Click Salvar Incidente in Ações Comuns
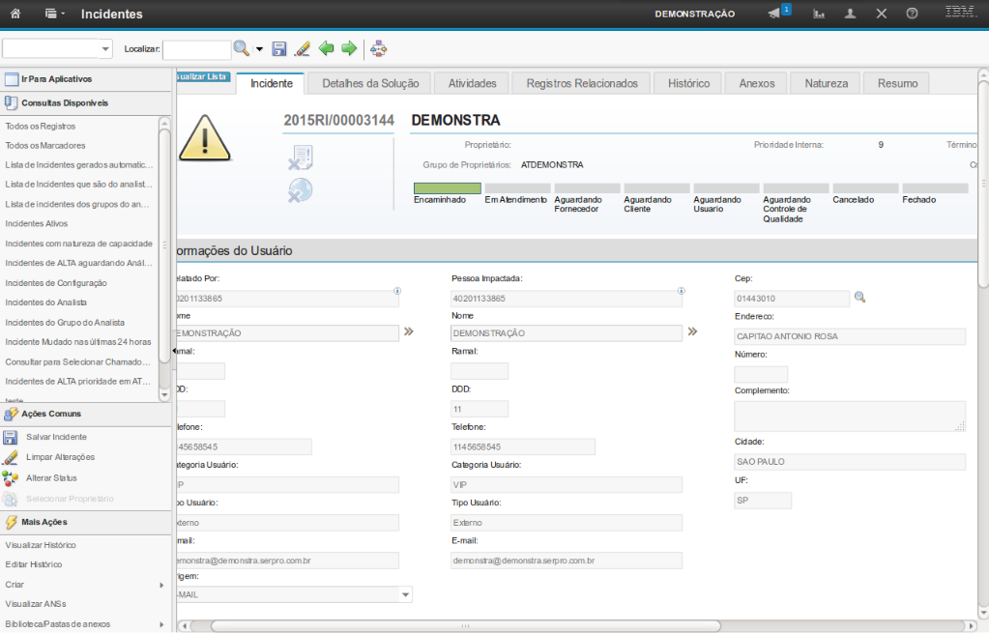Viewport: 989px width, 633px height. [56, 437]
